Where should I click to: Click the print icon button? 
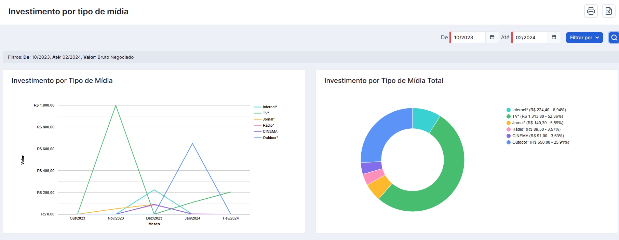point(591,11)
